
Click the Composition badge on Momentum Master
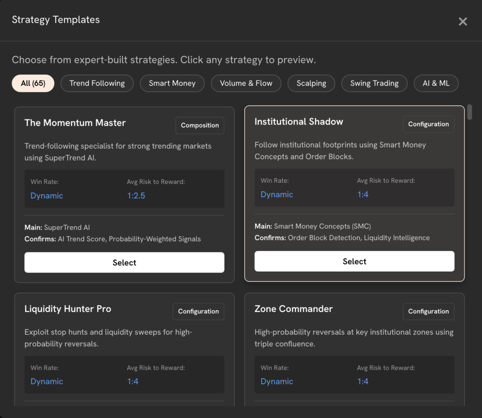pos(200,125)
